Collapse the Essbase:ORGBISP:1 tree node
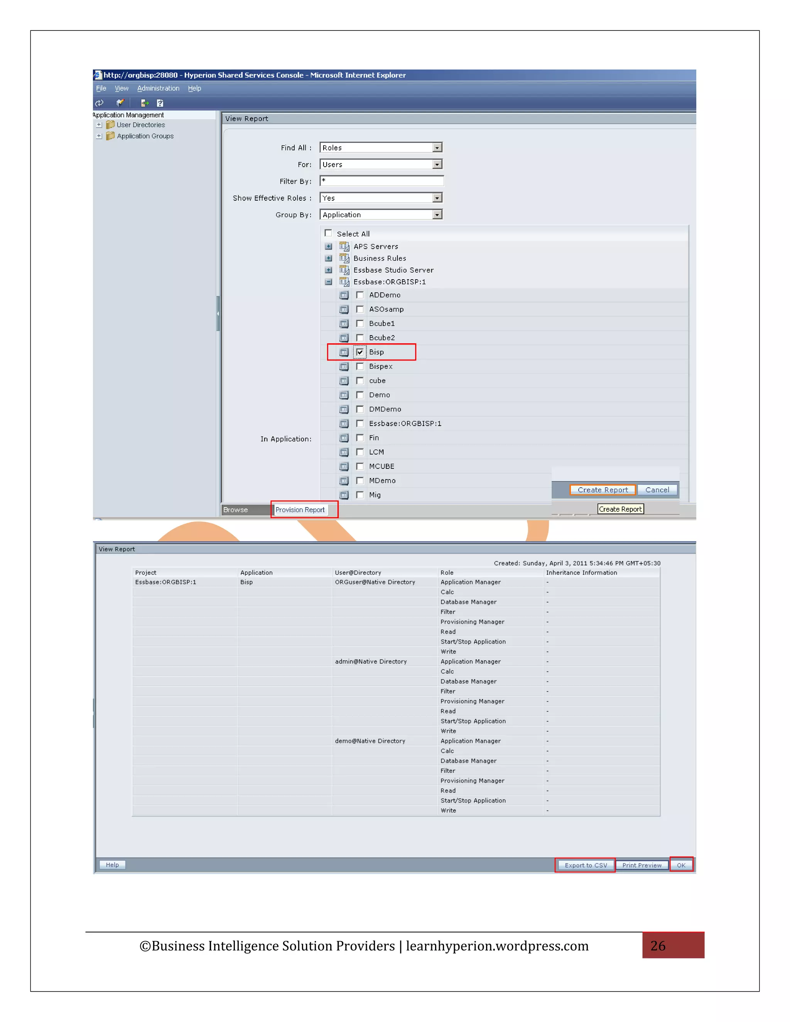The height and width of the screenshot is (1022, 790). (x=329, y=282)
